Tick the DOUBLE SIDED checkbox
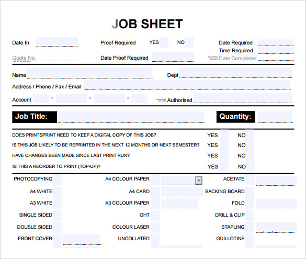The image size is (306, 259). pyautogui.click(x=57, y=228)
